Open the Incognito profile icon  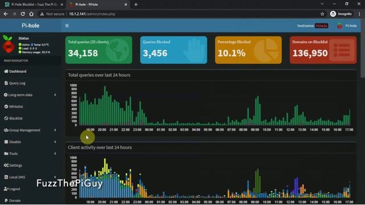[x=333, y=14]
